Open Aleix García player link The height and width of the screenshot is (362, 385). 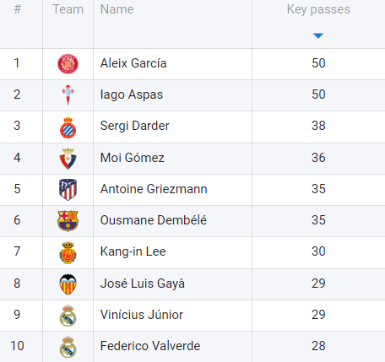(x=133, y=63)
